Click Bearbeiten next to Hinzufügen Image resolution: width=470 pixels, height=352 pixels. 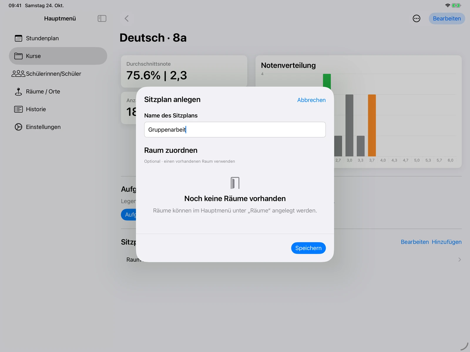tap(415, 242)
